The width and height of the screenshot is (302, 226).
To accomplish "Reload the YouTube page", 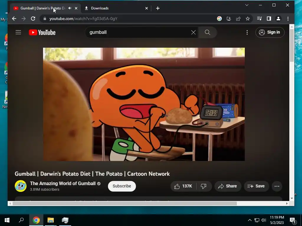I will point(33,19).
